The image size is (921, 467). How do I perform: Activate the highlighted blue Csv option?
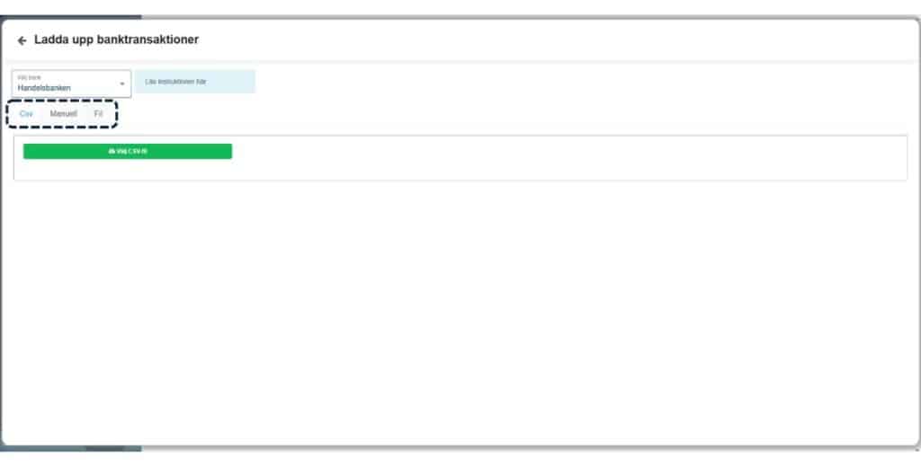pos(26,114)
